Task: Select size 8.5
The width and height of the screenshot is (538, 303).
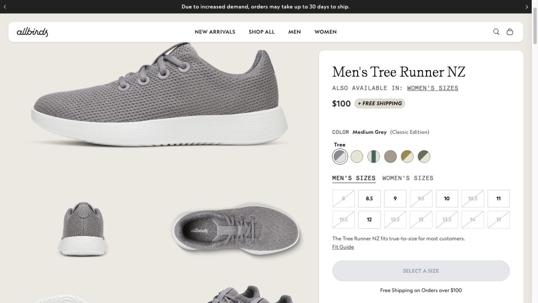Action: tap(369, 199)
